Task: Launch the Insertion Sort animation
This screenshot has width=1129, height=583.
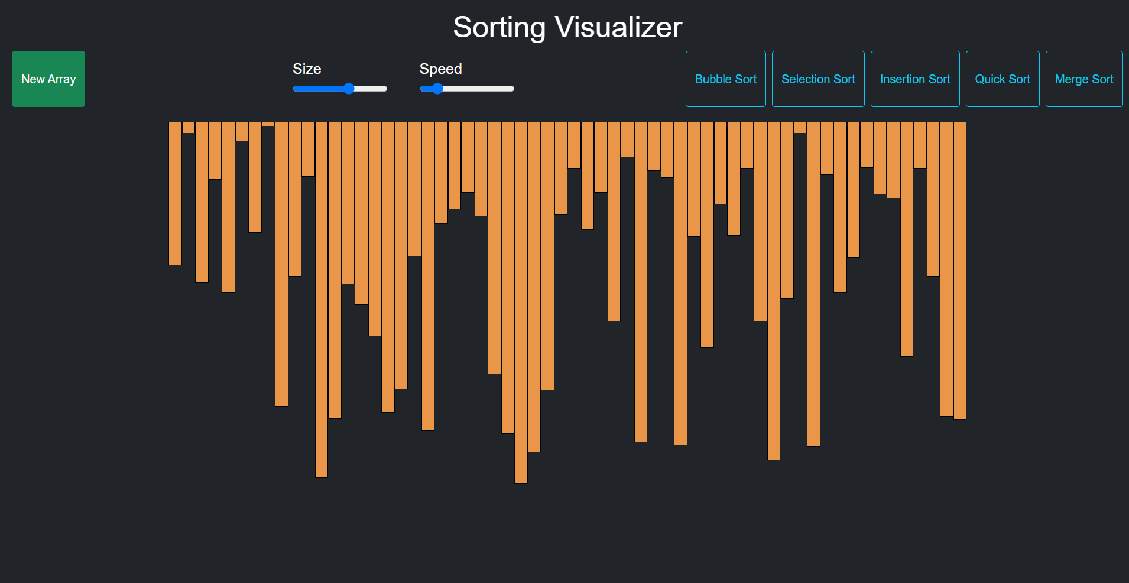Action: click(x=914, y=79)
